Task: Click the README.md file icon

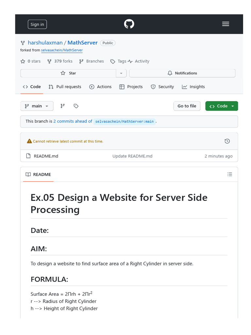Action: point(28,156)
